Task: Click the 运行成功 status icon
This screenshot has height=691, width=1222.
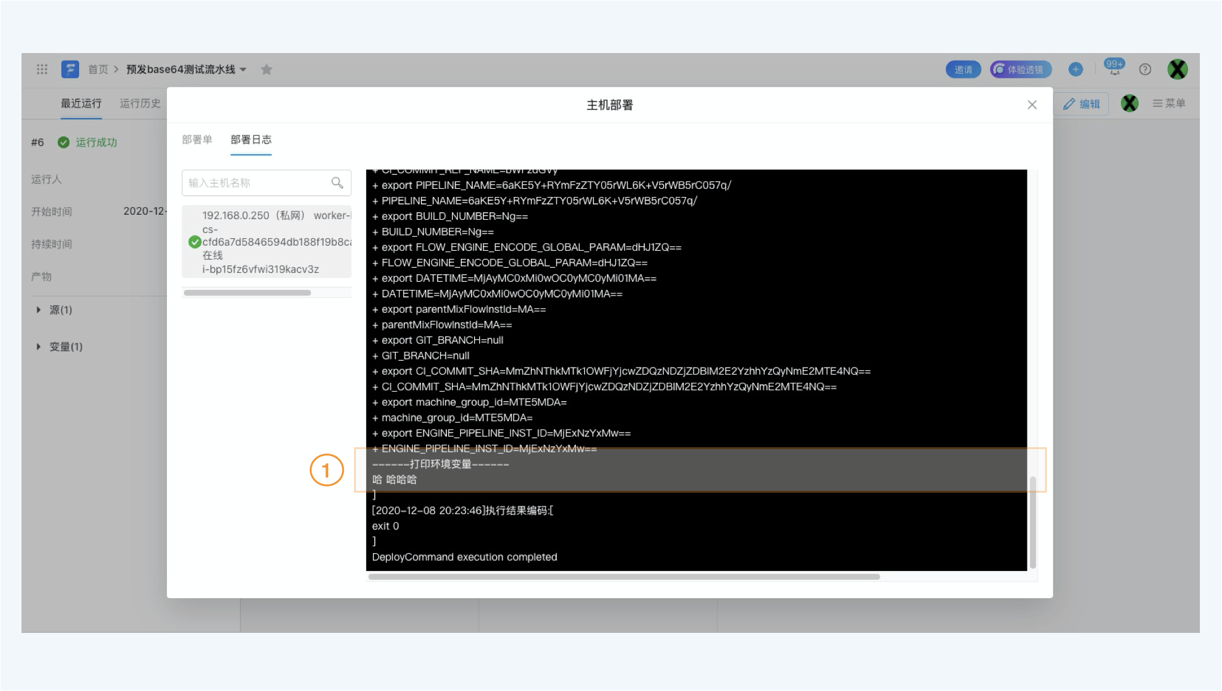Action: point(63,142)
